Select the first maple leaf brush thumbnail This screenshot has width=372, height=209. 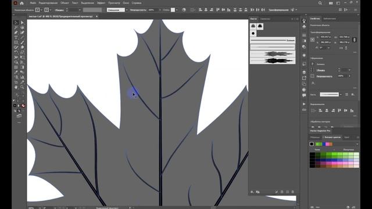click(x=253, y=26)
